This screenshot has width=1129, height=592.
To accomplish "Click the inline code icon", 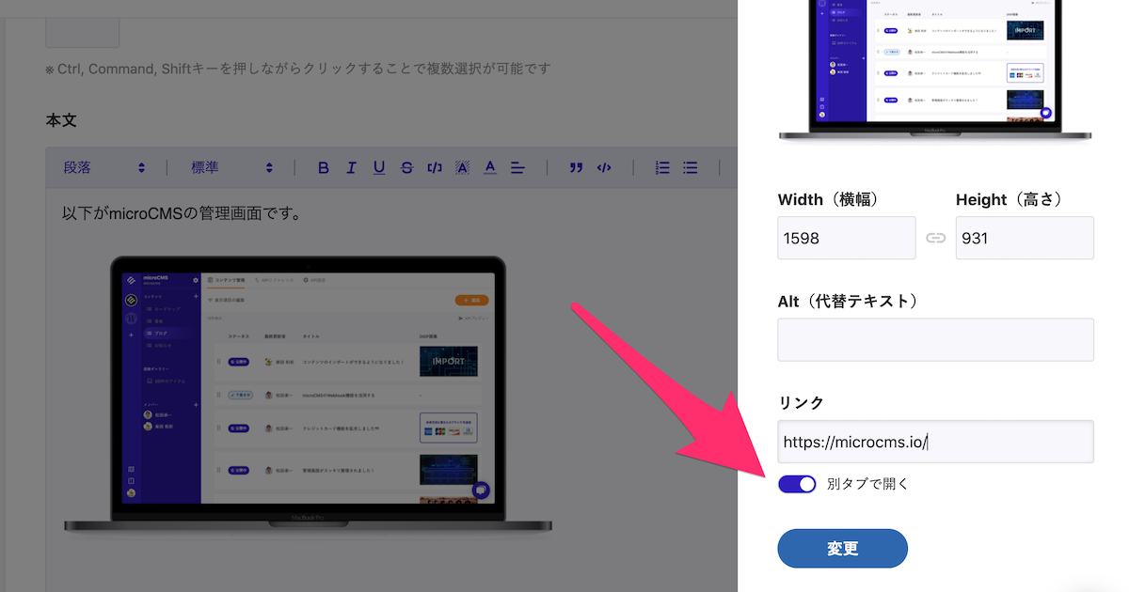I will click(435, 168).
